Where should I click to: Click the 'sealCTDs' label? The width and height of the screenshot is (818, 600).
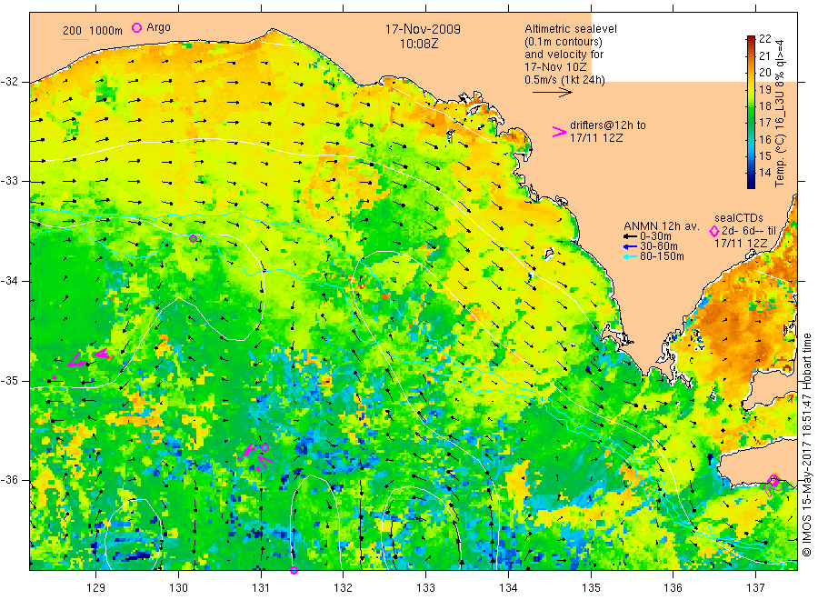point(739,218)
